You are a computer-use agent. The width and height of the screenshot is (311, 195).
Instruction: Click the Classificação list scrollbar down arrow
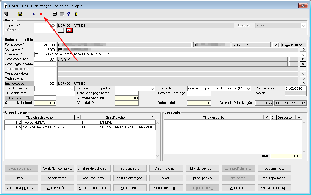point(158,156)
